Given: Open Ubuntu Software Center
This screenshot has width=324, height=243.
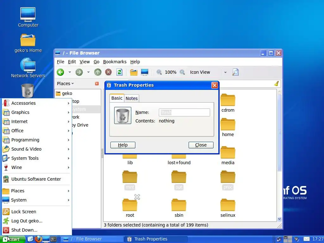Looking at the screenshot, I should coord(36,179).
